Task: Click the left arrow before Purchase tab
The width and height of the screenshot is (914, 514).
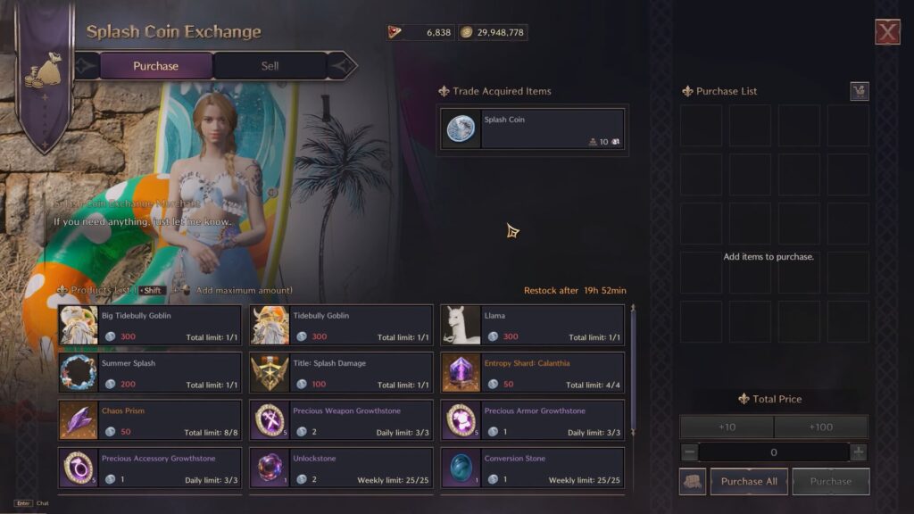Action: [86, 66]
